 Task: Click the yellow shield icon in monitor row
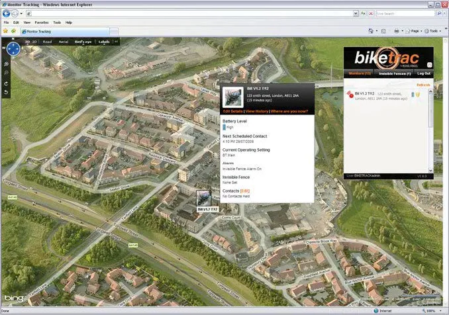(x=418, y=95)
